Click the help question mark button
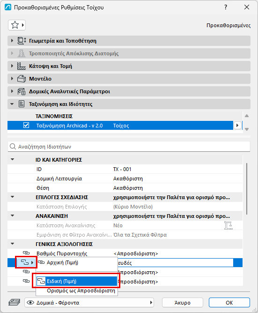Image resolution: width=258 pixels, height=313 pixels. [226, 7]
